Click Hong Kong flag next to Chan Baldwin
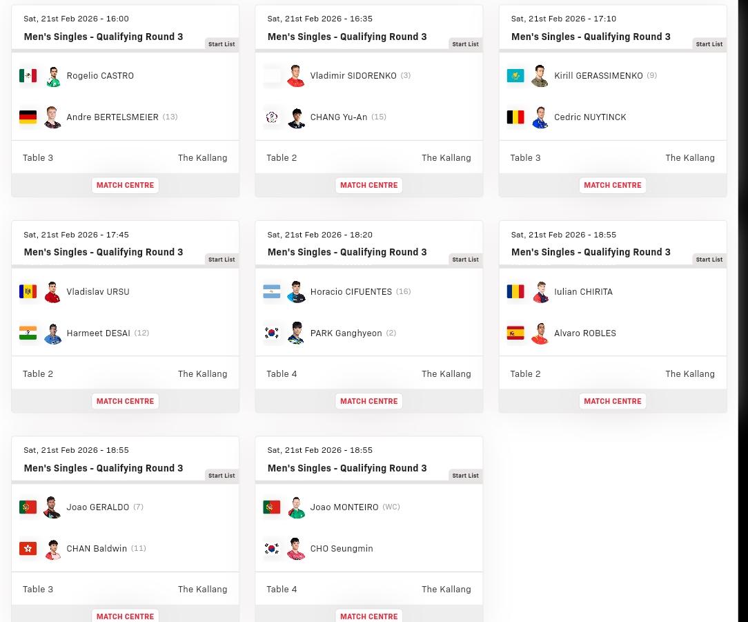The width and height of the screenshot is (748, 622). (x=28, y=548)
